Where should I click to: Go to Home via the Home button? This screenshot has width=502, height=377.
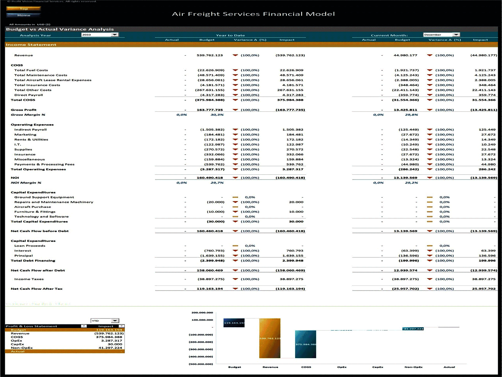(x=24, y=15)
